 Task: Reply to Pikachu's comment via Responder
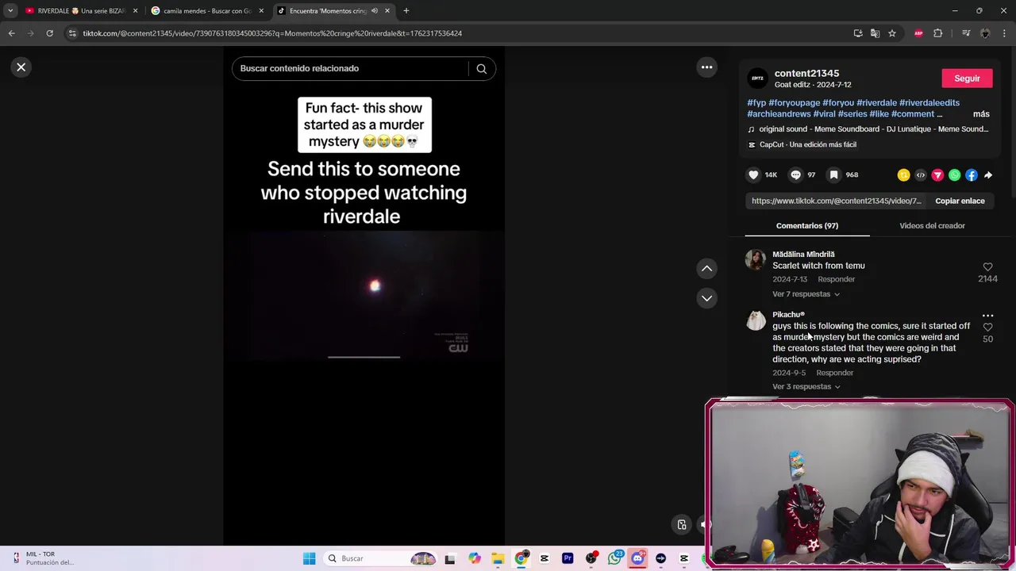[834, 373]
